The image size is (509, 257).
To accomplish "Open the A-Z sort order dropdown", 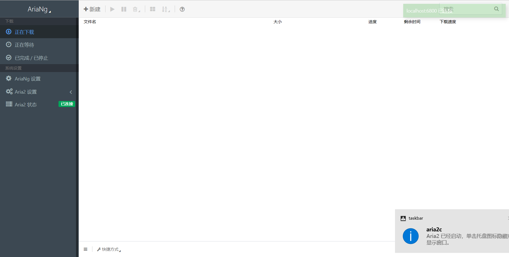I will pos(166,9).
